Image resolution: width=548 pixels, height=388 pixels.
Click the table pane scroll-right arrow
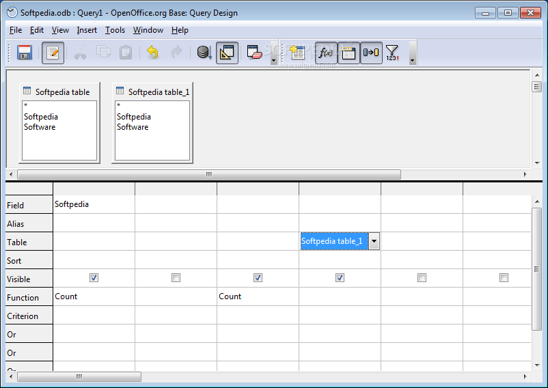525,174
